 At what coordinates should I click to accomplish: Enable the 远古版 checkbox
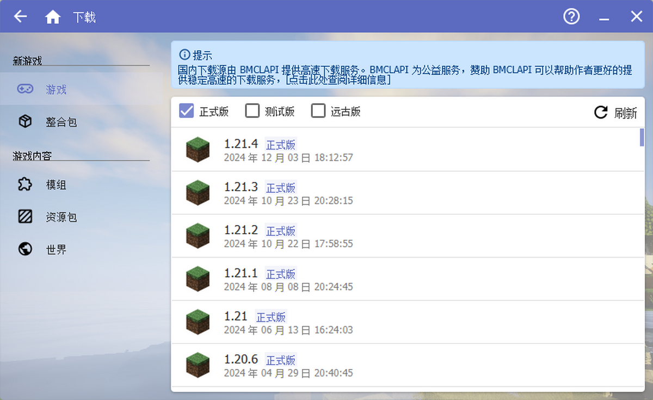318,111
